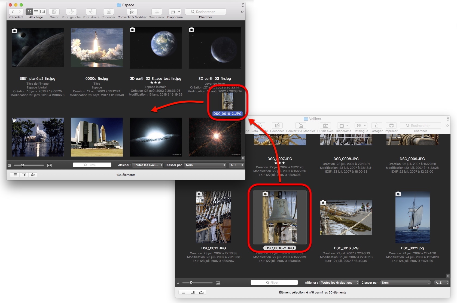
Task: Select the DSC_0021.jpg sailboat thumbnail
Action: click(x=412, y=217)
